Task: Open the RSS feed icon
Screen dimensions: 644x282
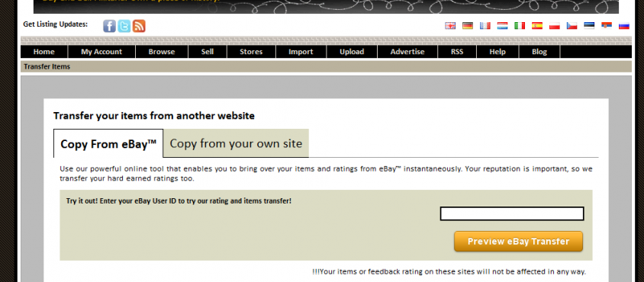Action: point(139,26)
